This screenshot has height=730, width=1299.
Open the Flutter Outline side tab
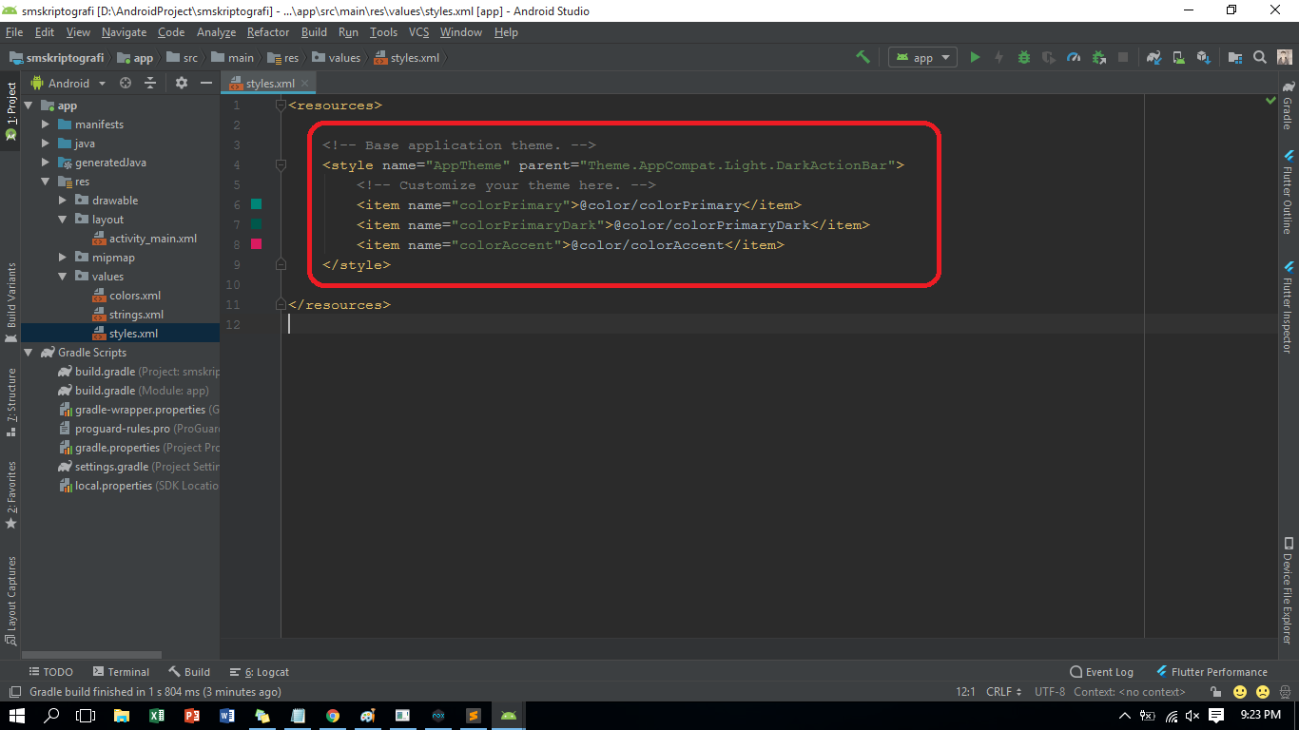point(1289,191)
